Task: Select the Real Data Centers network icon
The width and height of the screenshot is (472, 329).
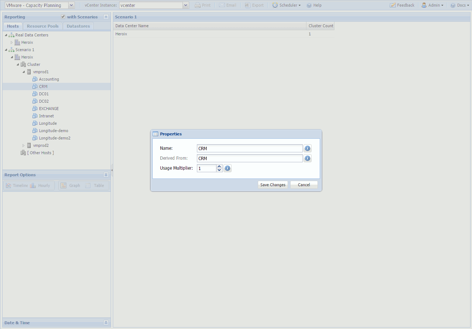Action: tap(11, 35)
